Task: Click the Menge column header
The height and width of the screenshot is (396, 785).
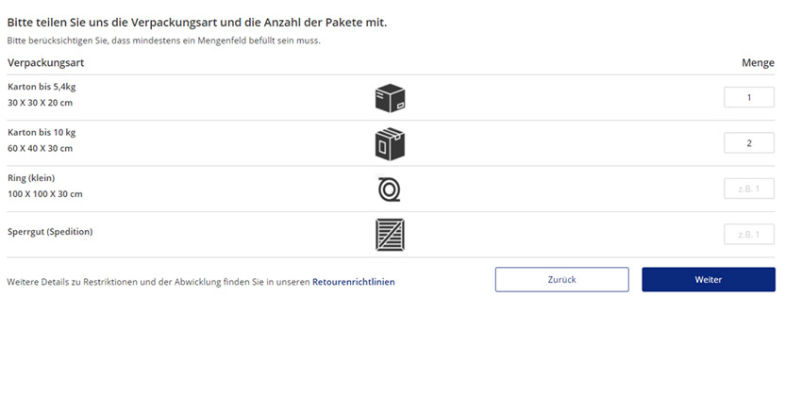Action: 758,62
